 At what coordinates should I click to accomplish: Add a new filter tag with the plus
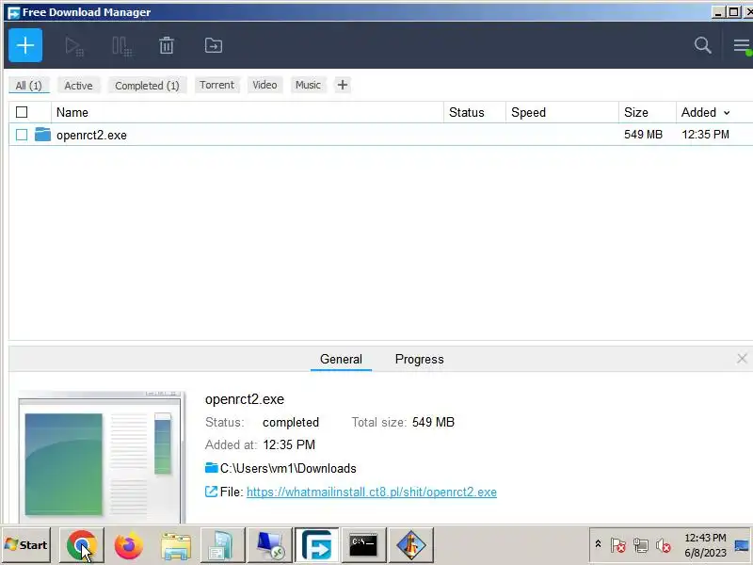pyautogui.click(x=343, y=85)
